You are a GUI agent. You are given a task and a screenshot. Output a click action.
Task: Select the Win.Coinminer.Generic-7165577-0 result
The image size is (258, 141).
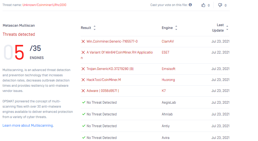(112, 42)
